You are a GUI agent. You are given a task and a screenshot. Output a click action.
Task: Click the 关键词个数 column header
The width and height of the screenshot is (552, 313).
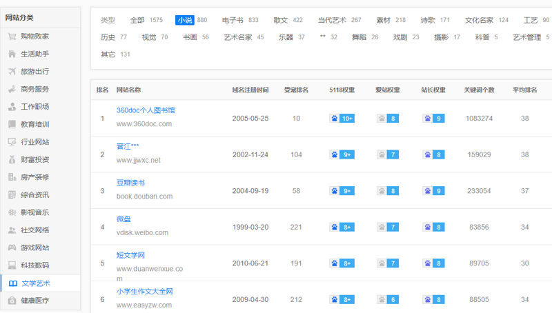click(479, 90)
